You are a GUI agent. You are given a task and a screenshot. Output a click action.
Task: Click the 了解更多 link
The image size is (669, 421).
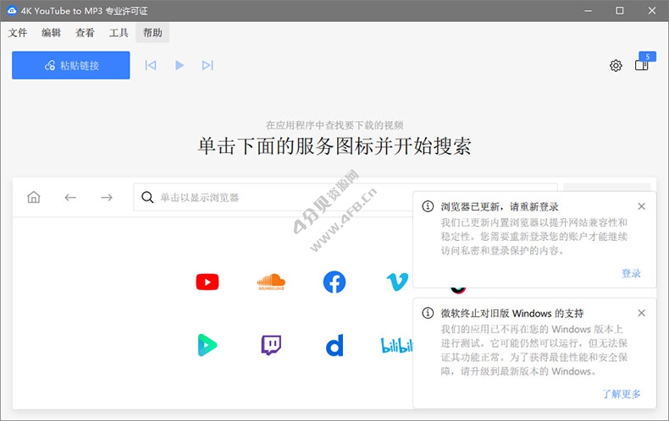622,394
